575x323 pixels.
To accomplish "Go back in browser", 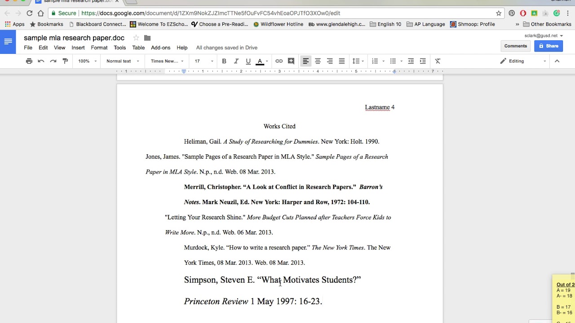I will (x=7, y=13).
